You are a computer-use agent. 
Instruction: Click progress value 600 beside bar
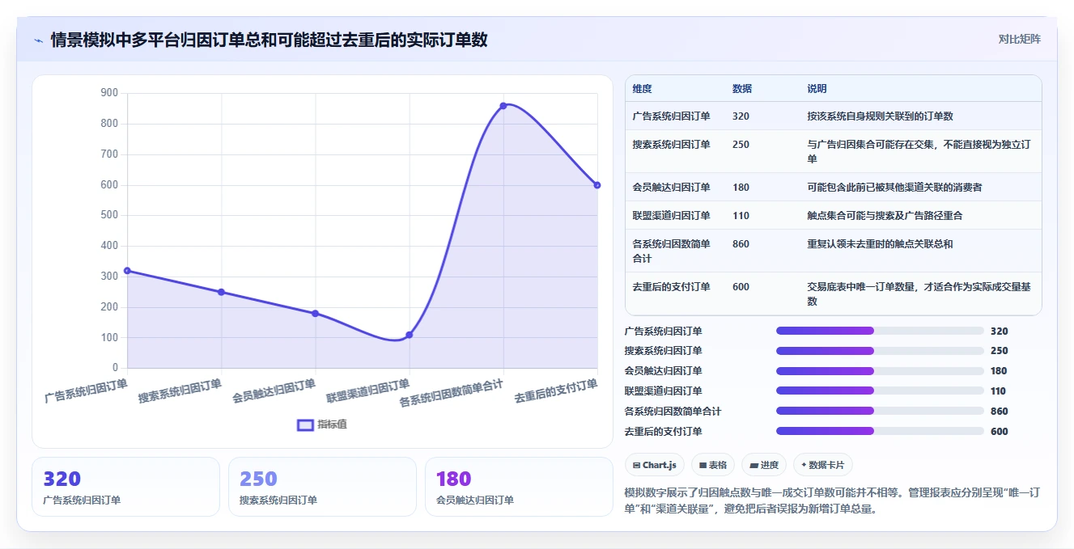(x=1000, y=432)
